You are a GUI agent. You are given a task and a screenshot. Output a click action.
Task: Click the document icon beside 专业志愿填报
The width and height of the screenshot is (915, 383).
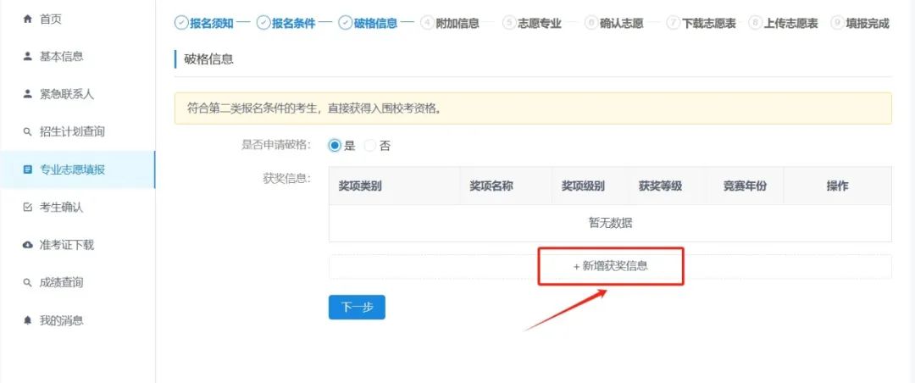click(x=27, y=169)
